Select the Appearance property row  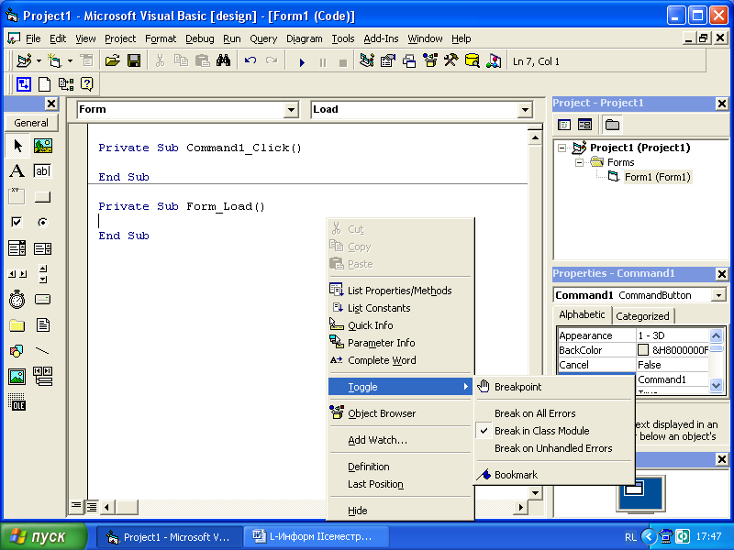tap(633, 335)
